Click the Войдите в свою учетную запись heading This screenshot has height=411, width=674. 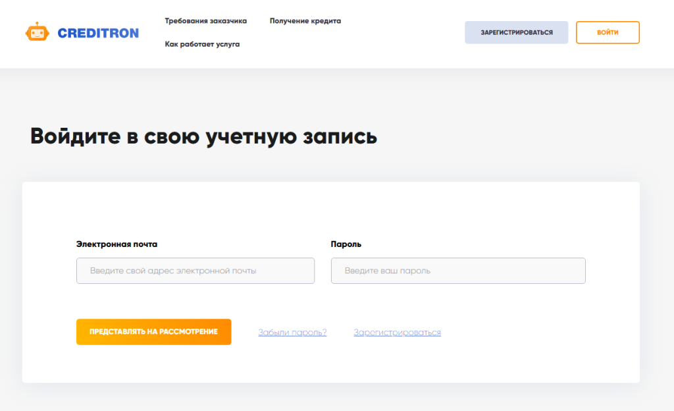(203, 137)
